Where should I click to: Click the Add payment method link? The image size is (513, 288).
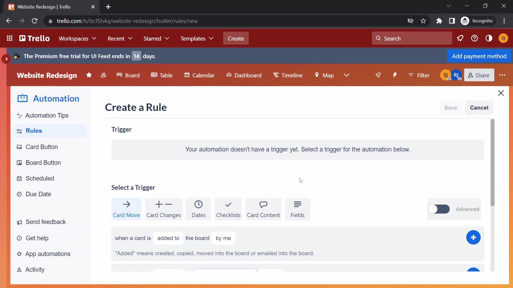479,56
